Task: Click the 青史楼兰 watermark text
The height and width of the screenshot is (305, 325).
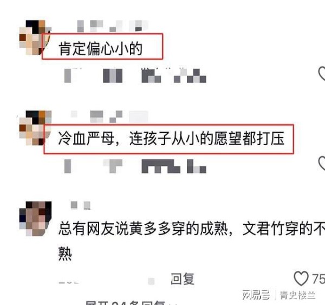Action: pyautogui.click(x=297, y=295)
